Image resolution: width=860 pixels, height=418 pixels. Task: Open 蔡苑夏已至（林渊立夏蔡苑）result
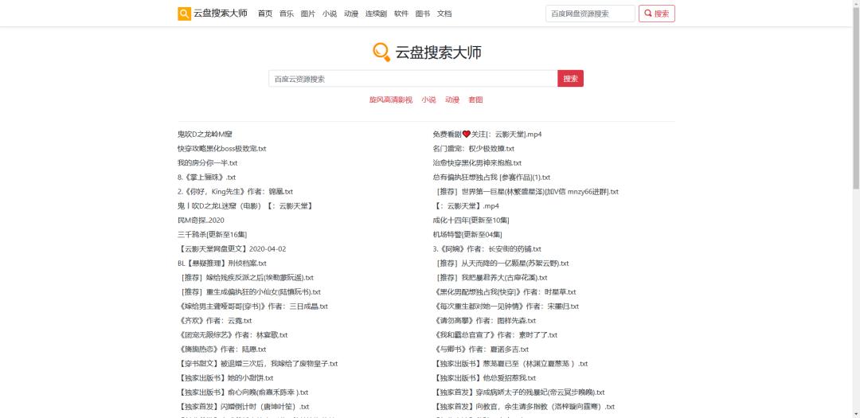click(x=510, y=363)
